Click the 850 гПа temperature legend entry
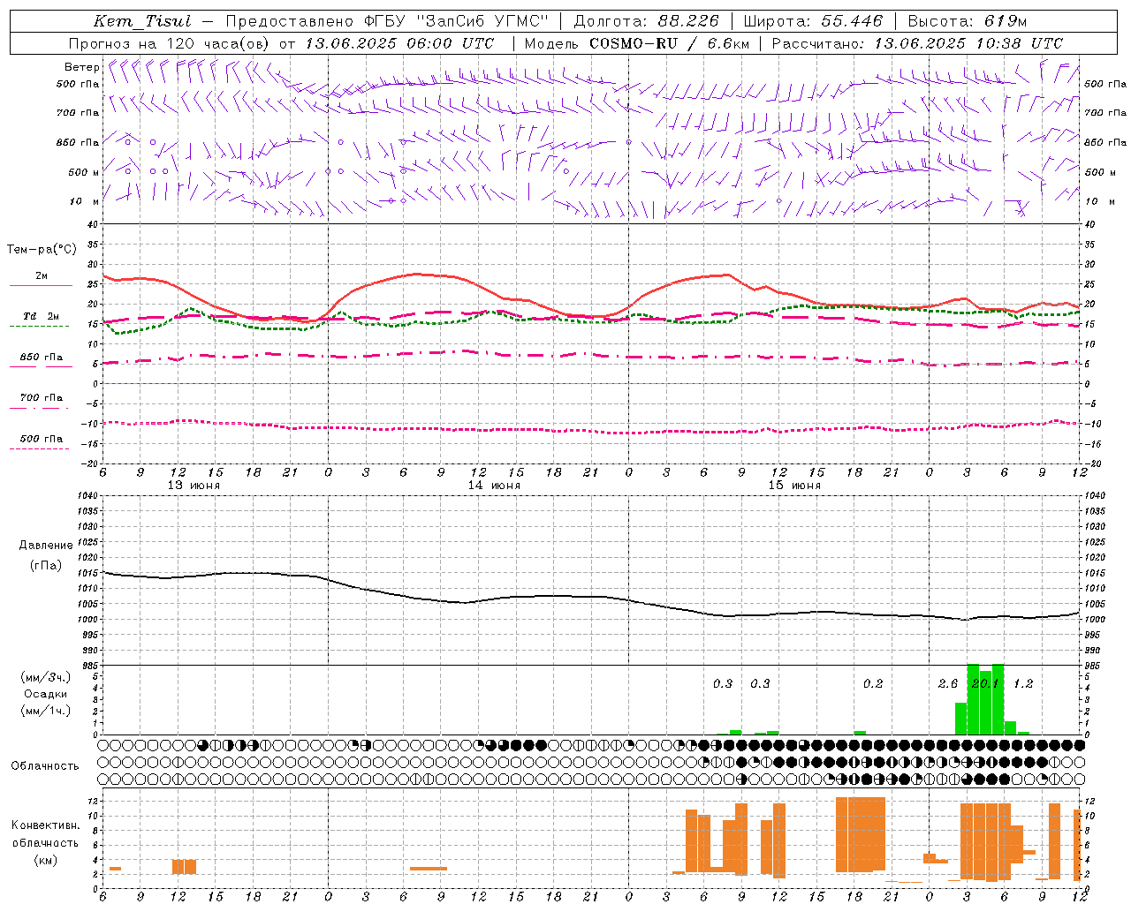The width and height of the screenshot is (1131, 904). [x=42, y=358]
